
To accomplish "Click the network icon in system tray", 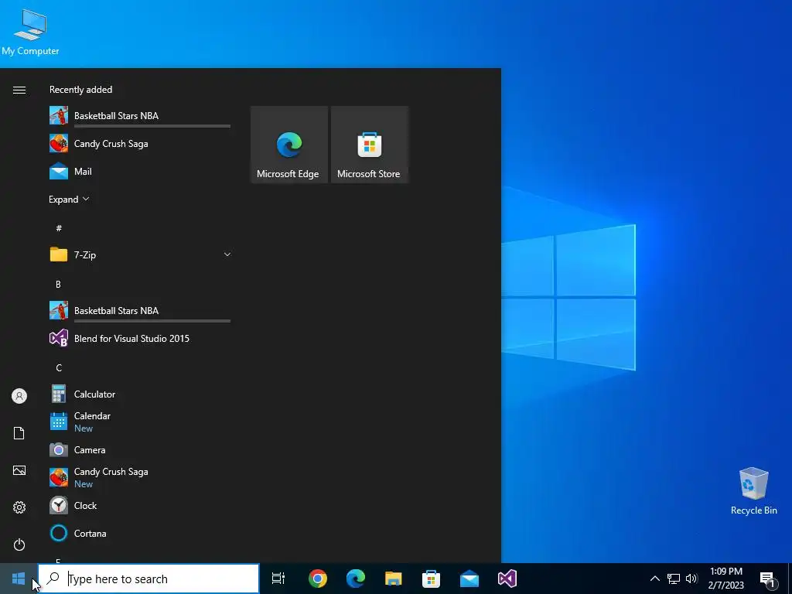I will tap(674, 579).
